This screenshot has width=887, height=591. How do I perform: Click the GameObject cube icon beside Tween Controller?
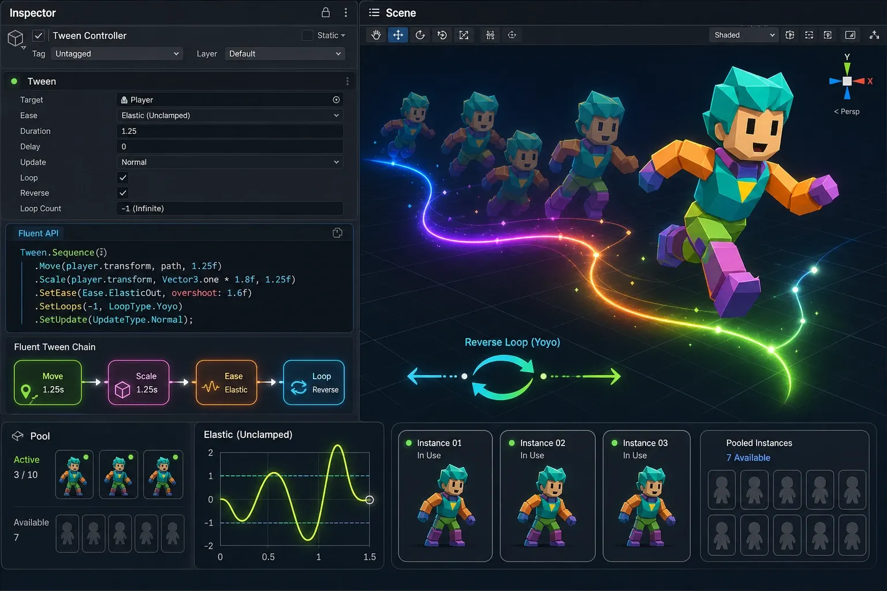click(x=16, y=39)
